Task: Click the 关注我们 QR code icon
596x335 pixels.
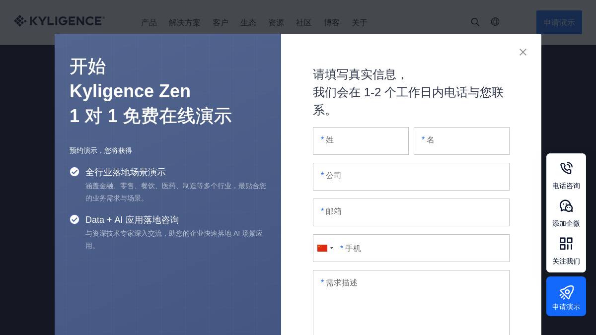Action: (566, 244)
